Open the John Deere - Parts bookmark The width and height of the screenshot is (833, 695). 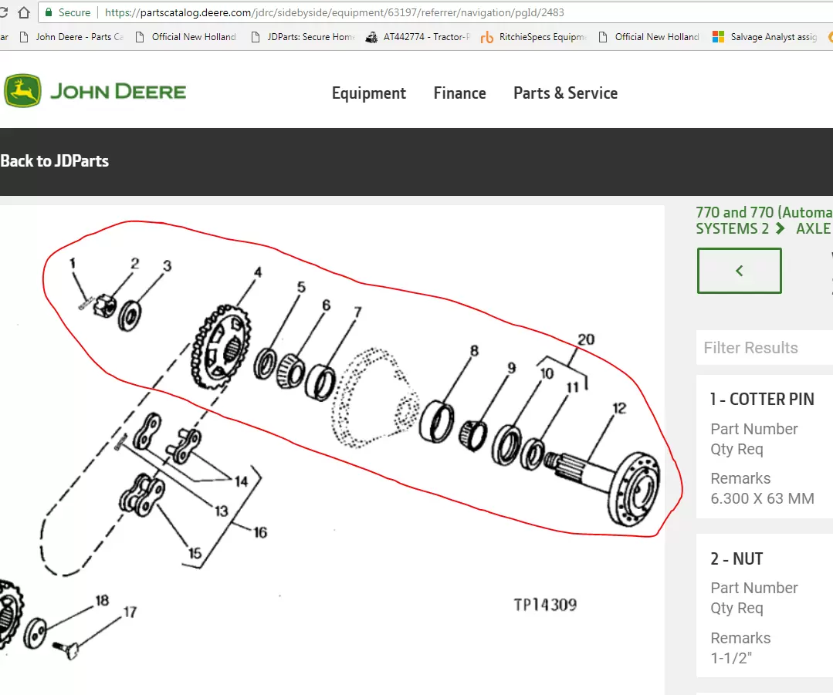(x=71, y=36)
